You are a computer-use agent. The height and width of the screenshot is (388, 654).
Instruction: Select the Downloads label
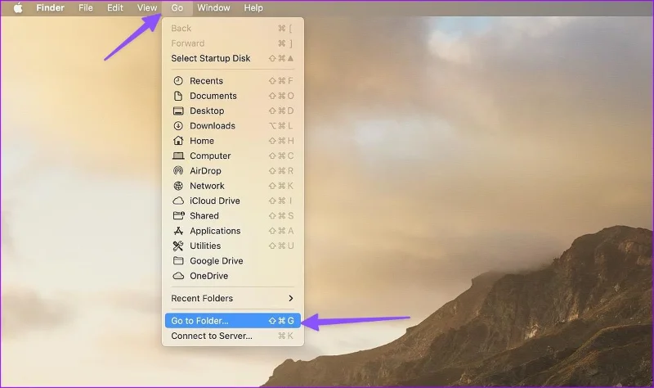click(213, 126)
